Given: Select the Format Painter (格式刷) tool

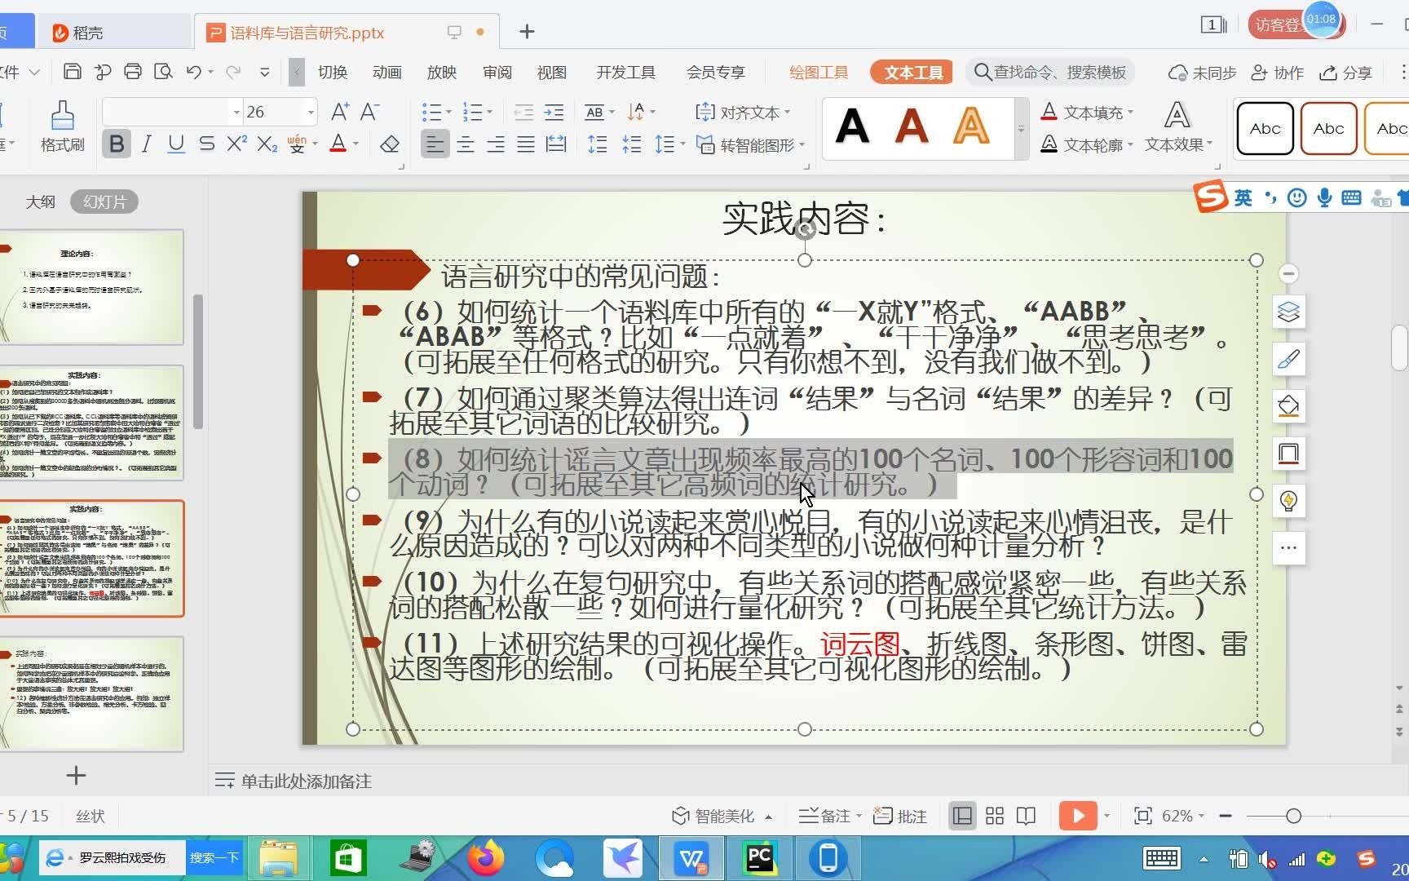Looking at the screenshot, I should [x=62, y=126].
